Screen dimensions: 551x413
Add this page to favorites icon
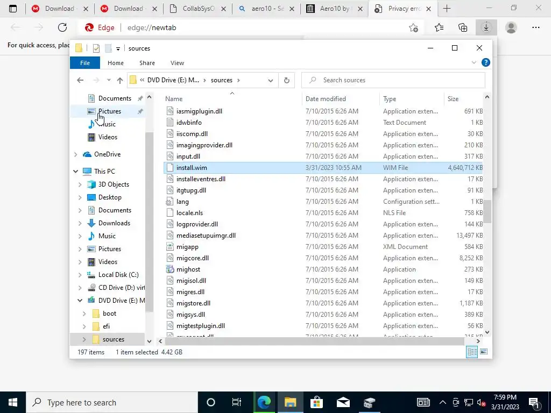[x=414, y=27]
